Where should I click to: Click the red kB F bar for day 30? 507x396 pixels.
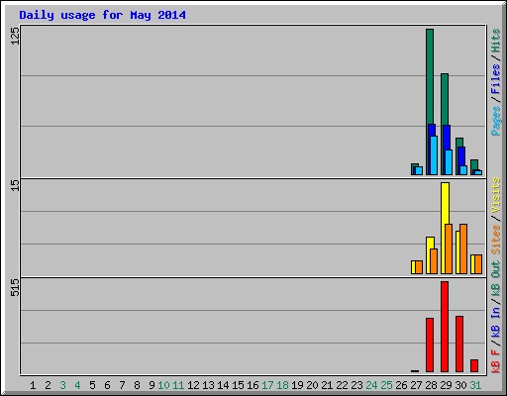[459, 344]
